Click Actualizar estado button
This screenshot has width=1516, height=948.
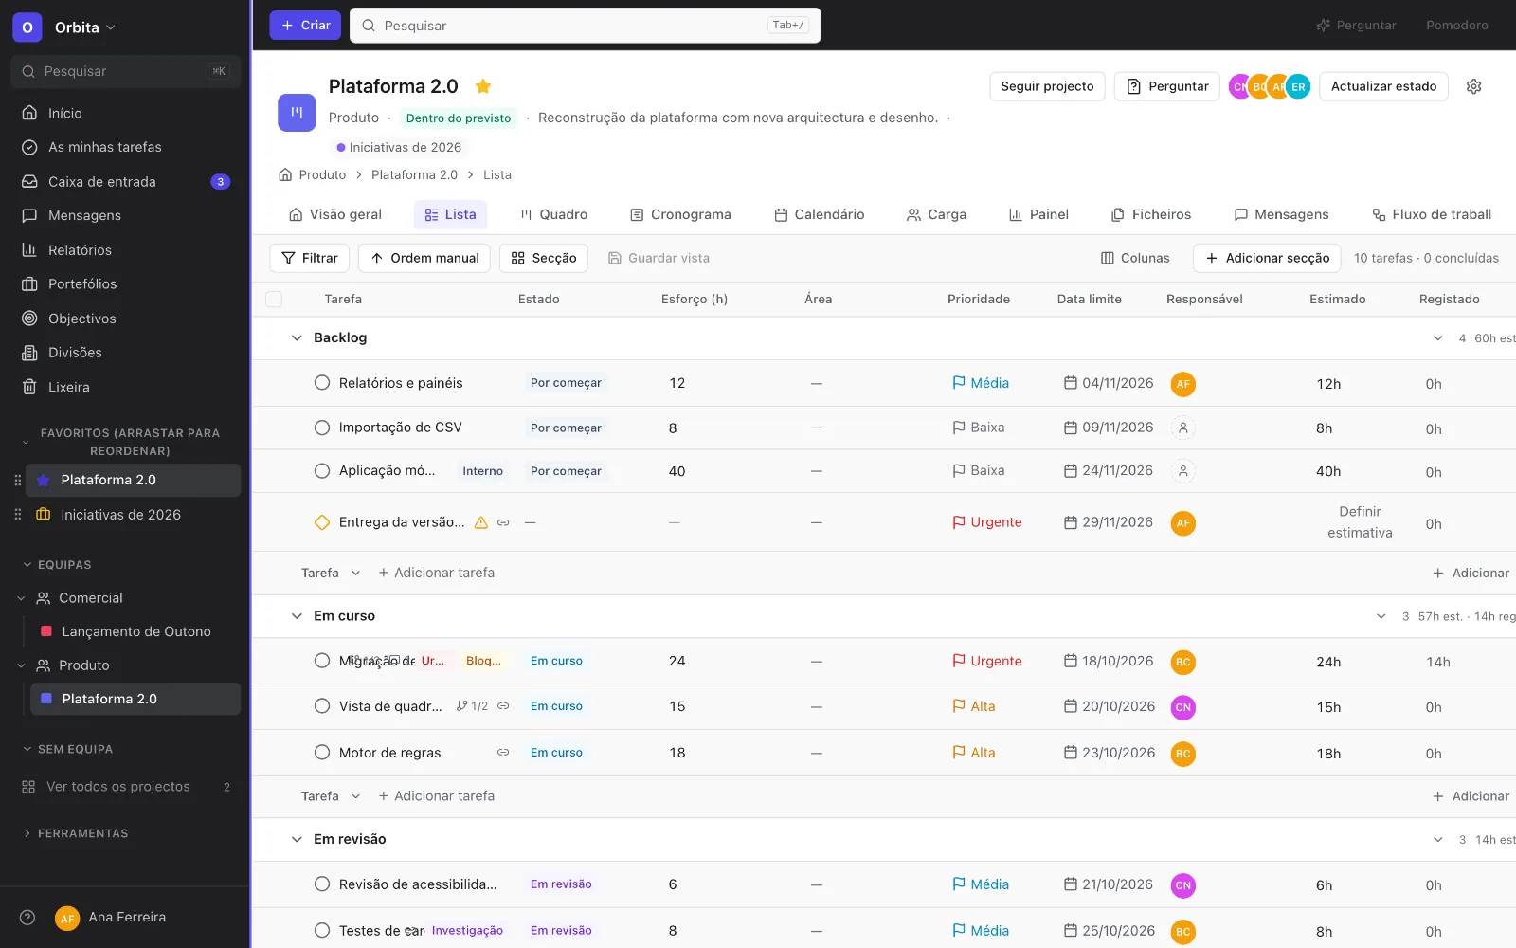pos(1383,86)
